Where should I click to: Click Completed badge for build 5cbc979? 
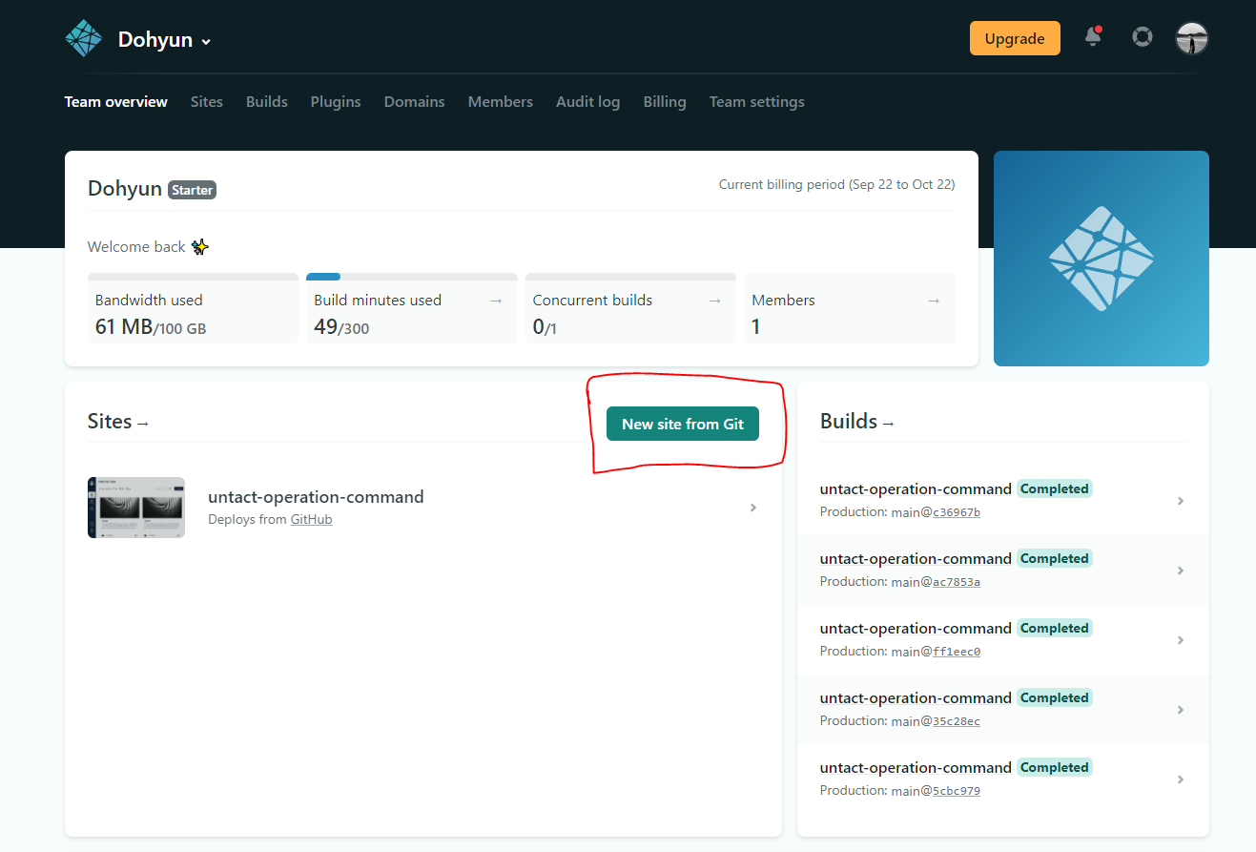[1054, 767]
